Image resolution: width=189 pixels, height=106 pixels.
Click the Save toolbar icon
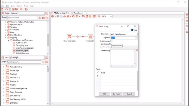(x=13, y=9)
